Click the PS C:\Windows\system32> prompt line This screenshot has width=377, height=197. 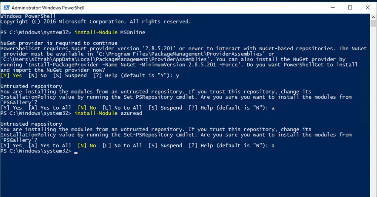pyautogui.click(x=36, y=151)
